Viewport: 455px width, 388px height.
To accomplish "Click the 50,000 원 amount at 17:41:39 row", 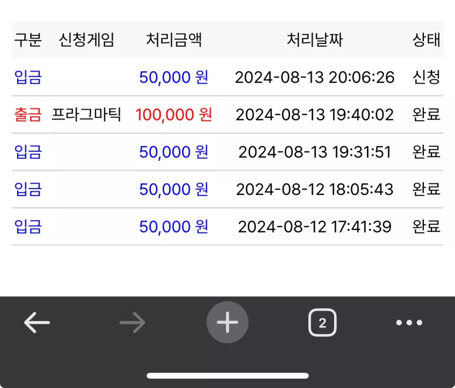I will (174, 227).
